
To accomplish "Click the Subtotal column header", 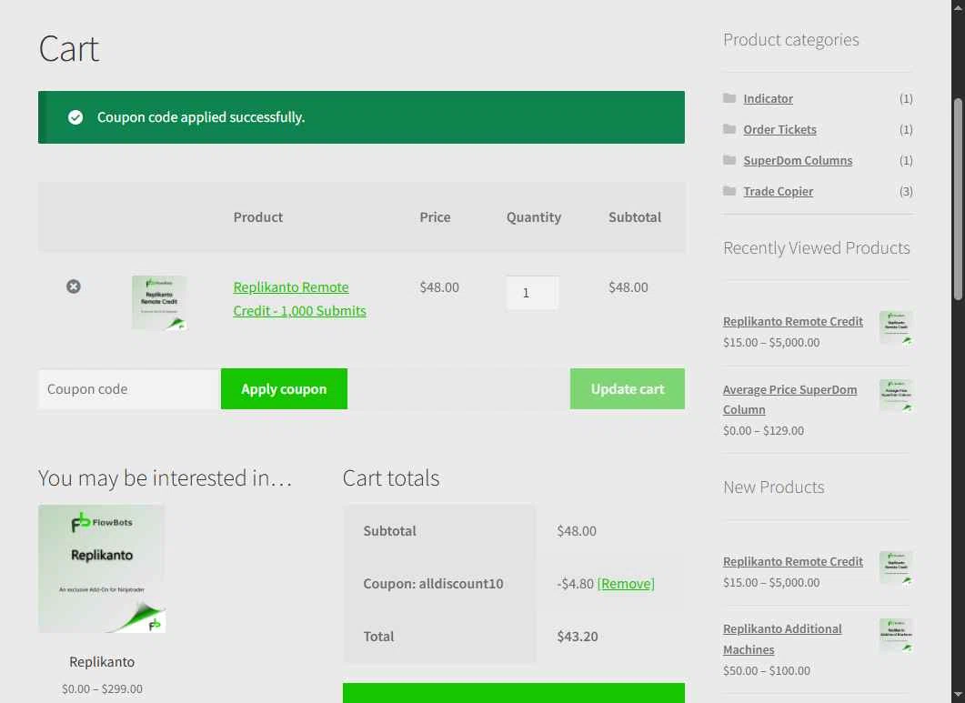I will point(635,217).
